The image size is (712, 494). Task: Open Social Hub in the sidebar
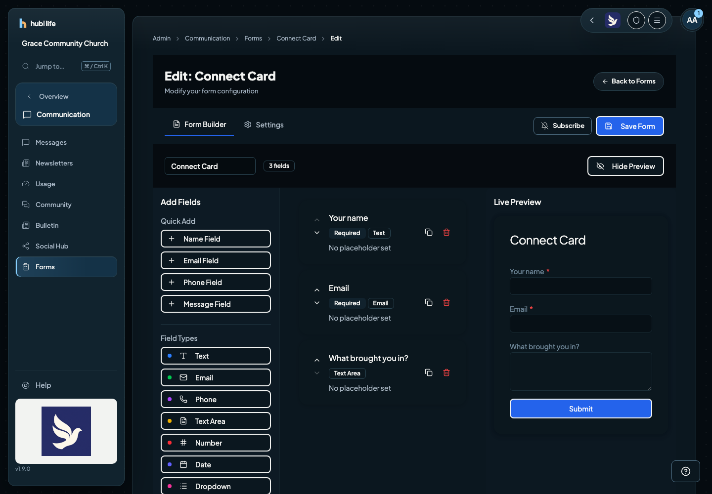pos(66,246)
